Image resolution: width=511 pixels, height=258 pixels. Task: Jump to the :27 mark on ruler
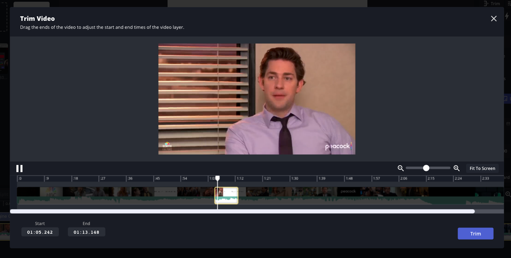pyautogui.click(x=103, y=179)
